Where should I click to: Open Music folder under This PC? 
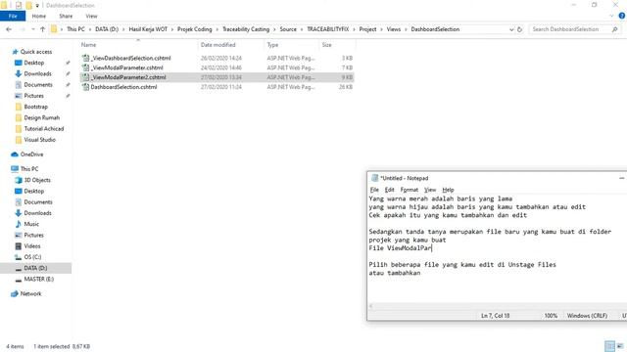coord(31,224)
